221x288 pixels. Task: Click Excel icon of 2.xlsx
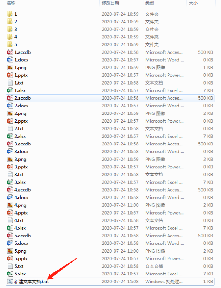10,136
